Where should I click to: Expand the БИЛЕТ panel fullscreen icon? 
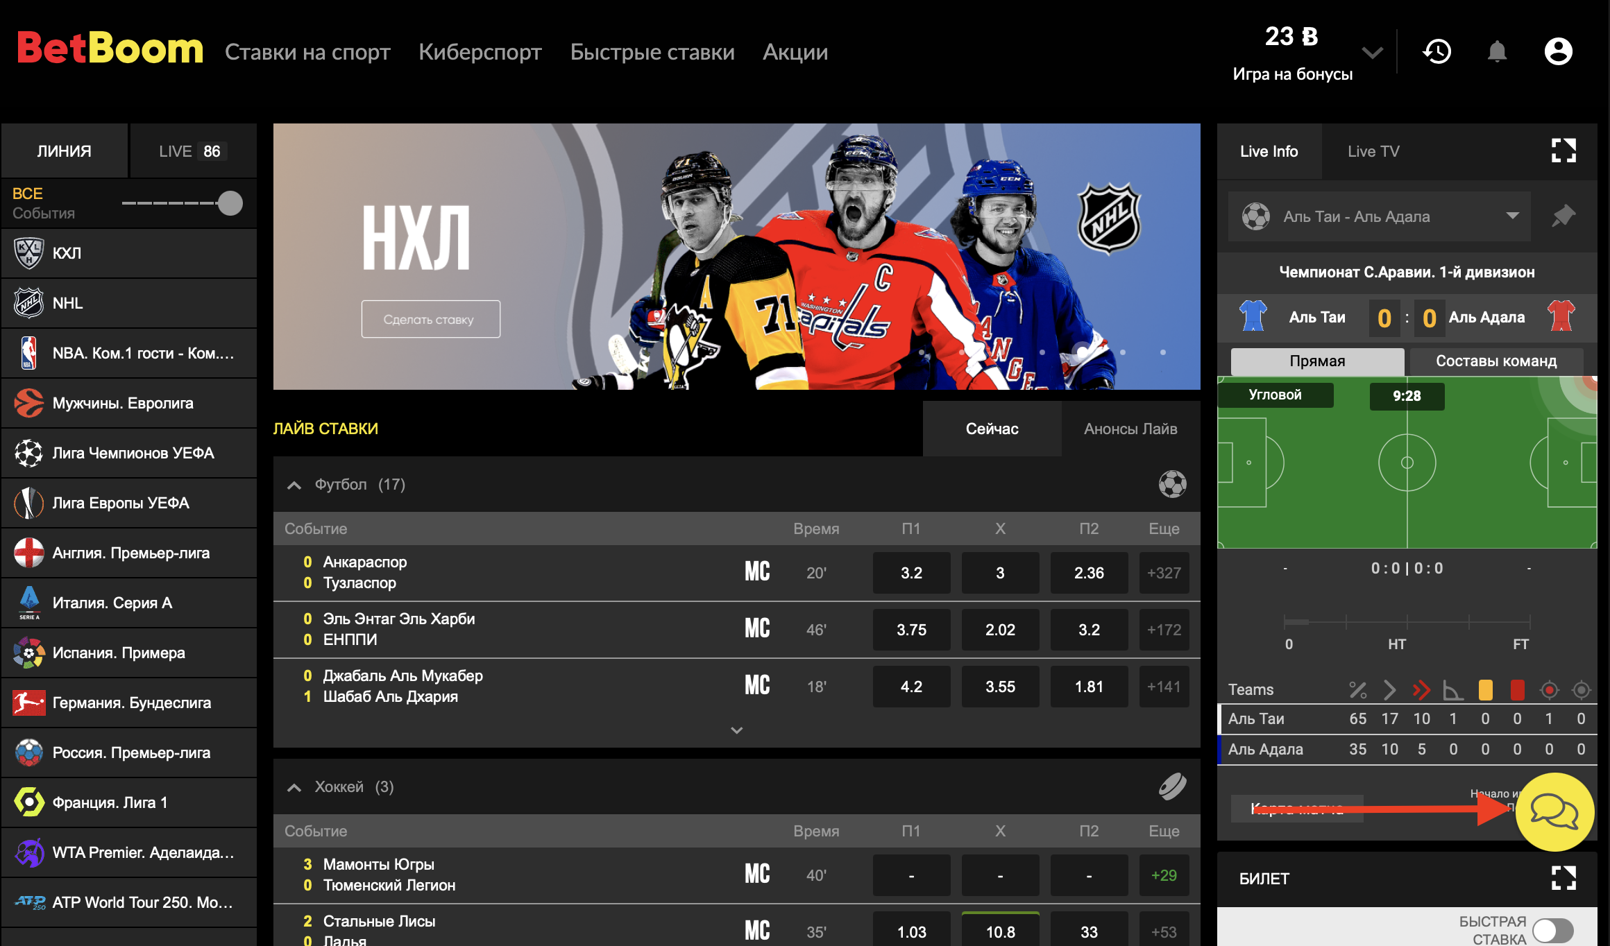coord(1564,878)
